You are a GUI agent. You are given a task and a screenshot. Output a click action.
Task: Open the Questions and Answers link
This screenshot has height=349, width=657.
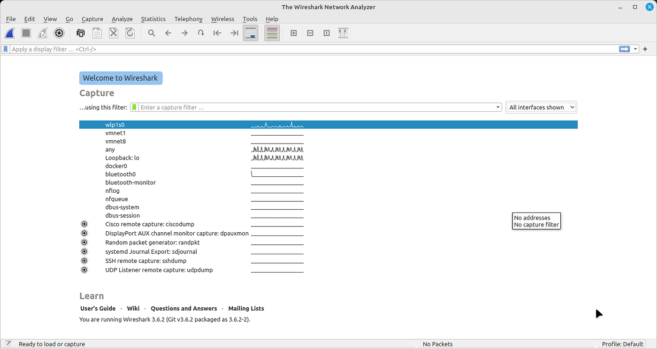tap(184, 308)
